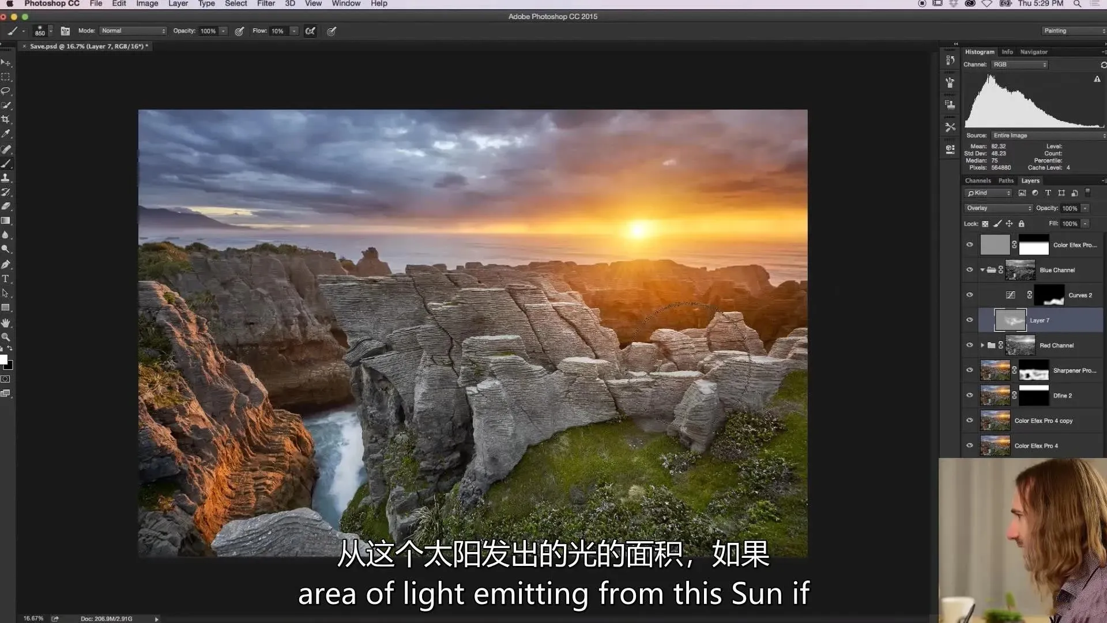Switch to the Navigator tab
Screen dimensions: 1107x623
coord(1033,52)
